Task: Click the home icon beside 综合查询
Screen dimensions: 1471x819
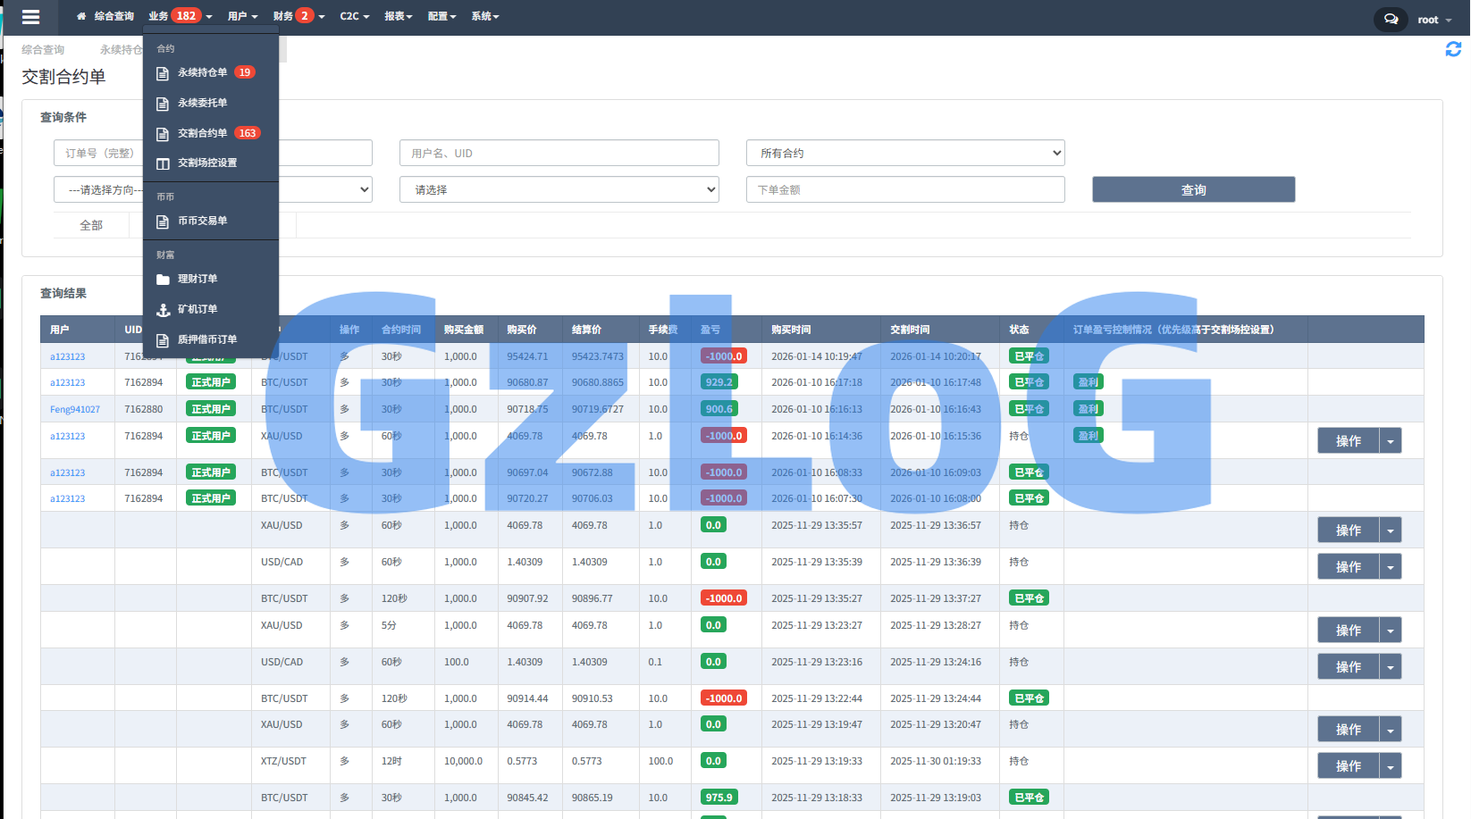Action: click(x=81, y=16)
